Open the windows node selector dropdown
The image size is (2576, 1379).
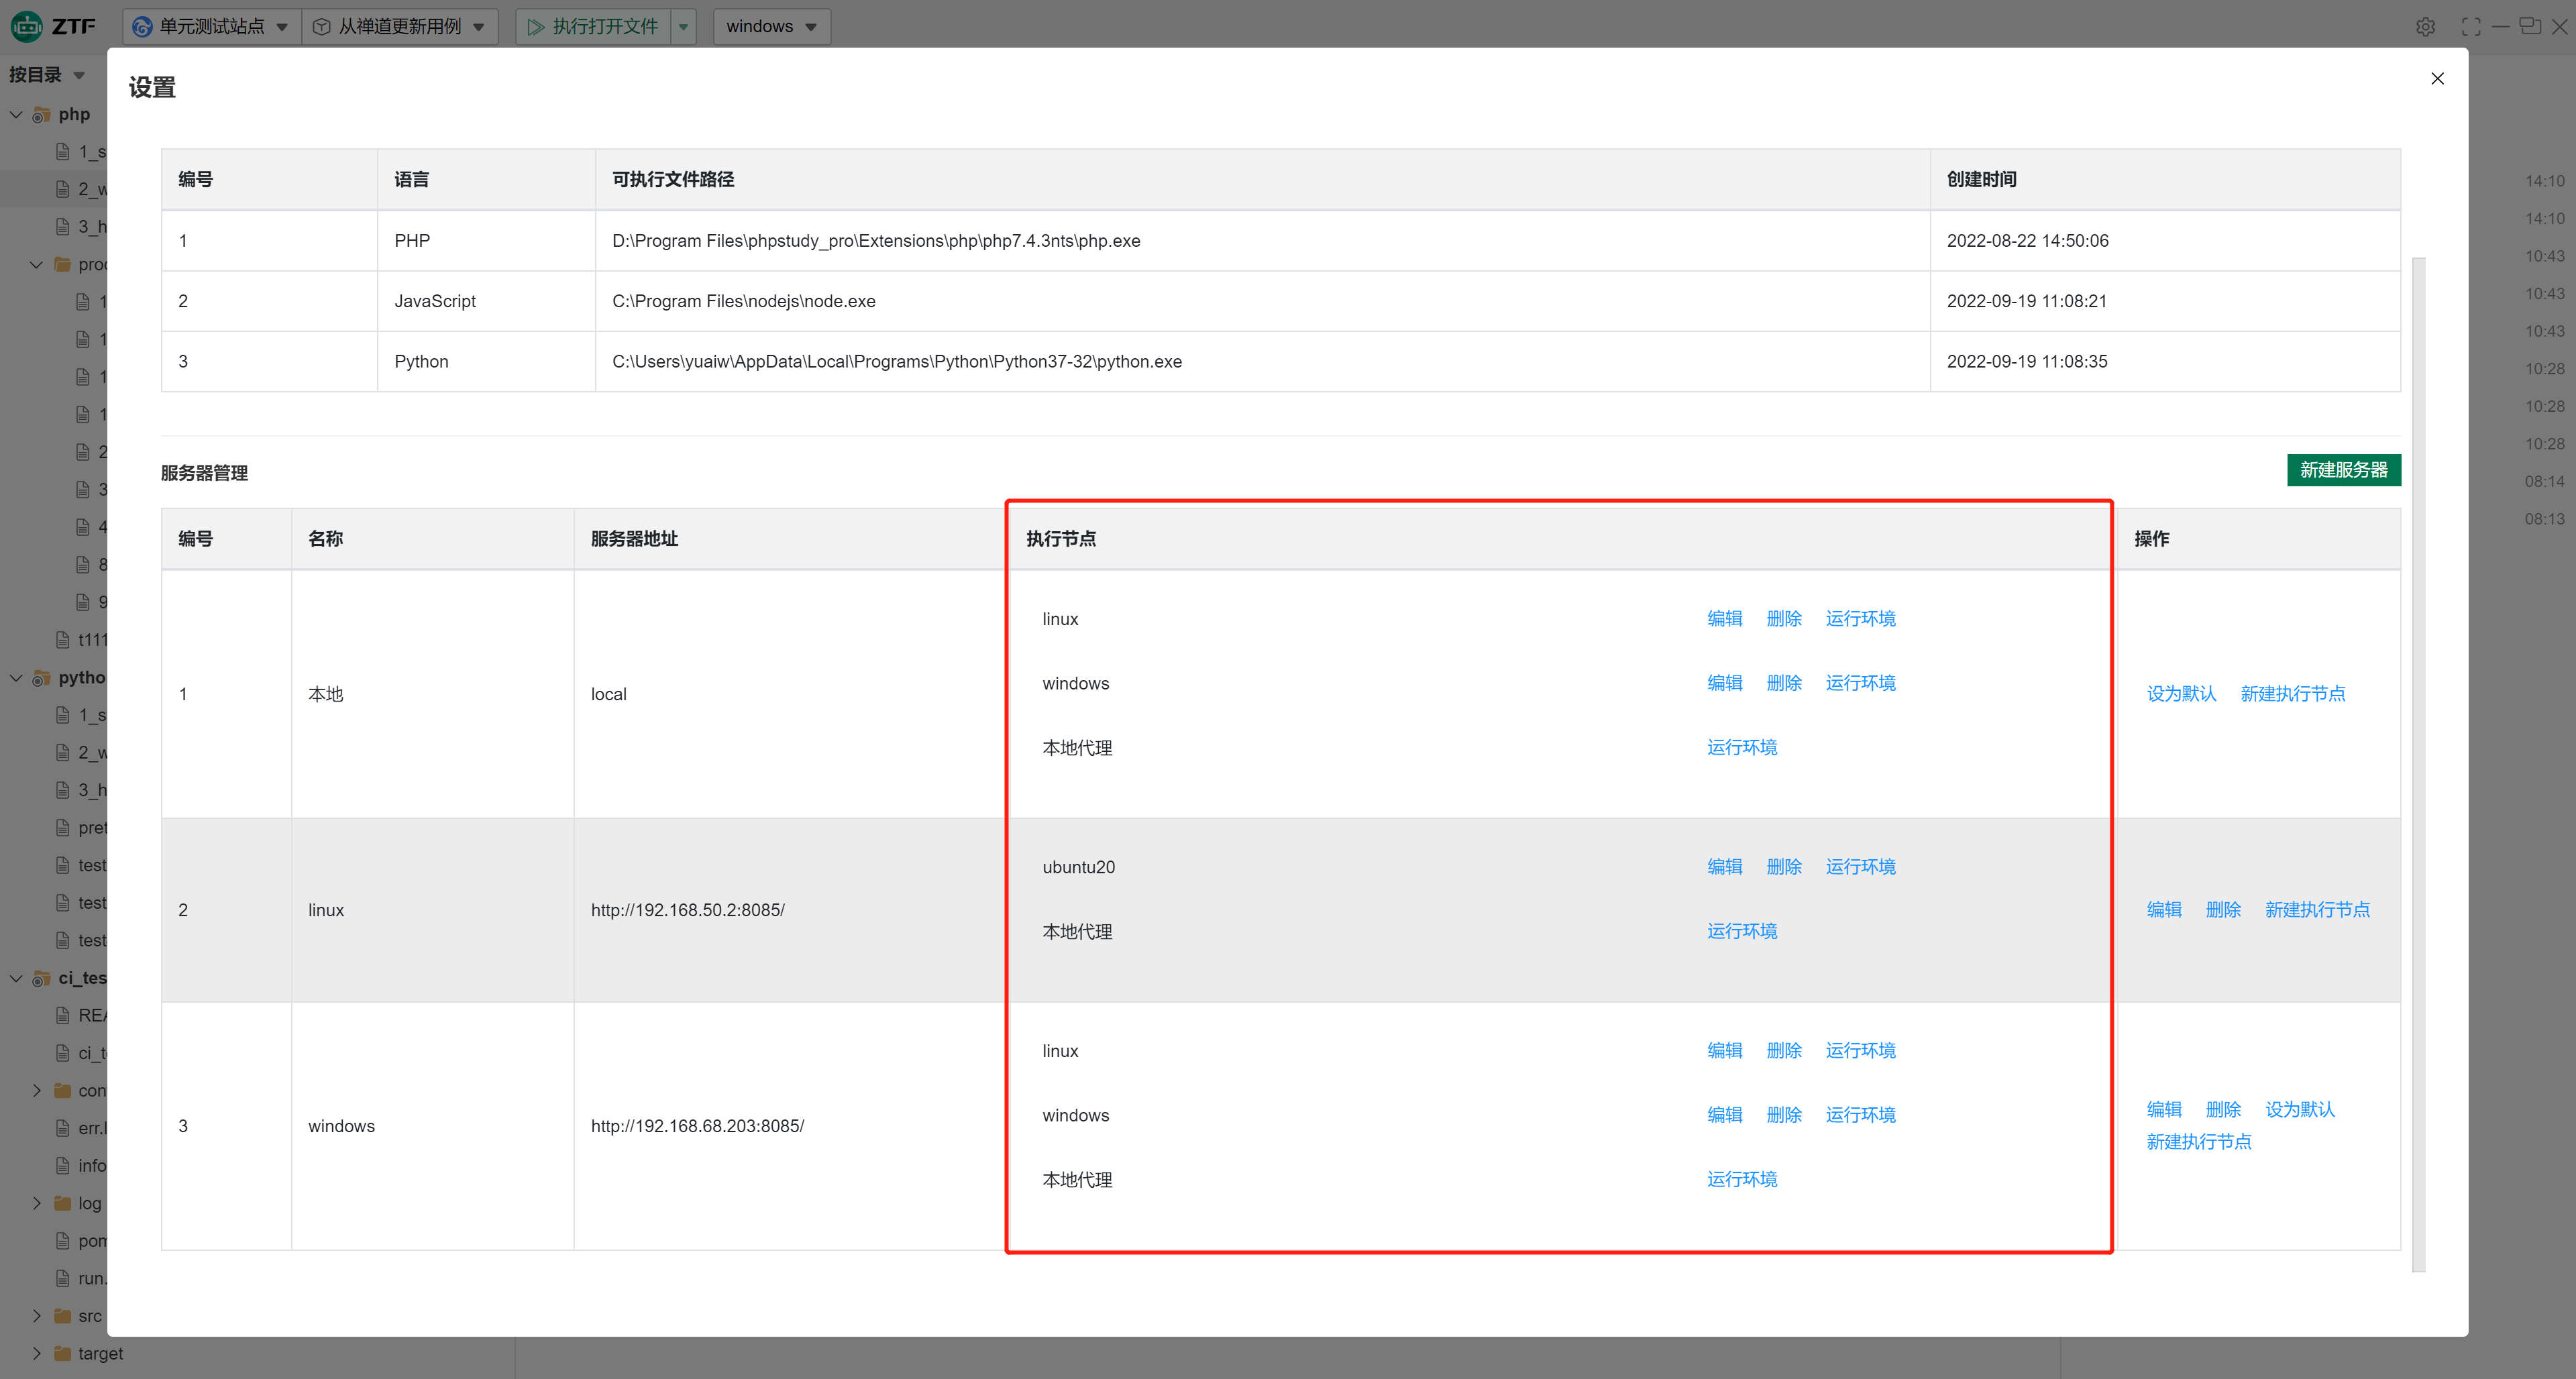771,27
